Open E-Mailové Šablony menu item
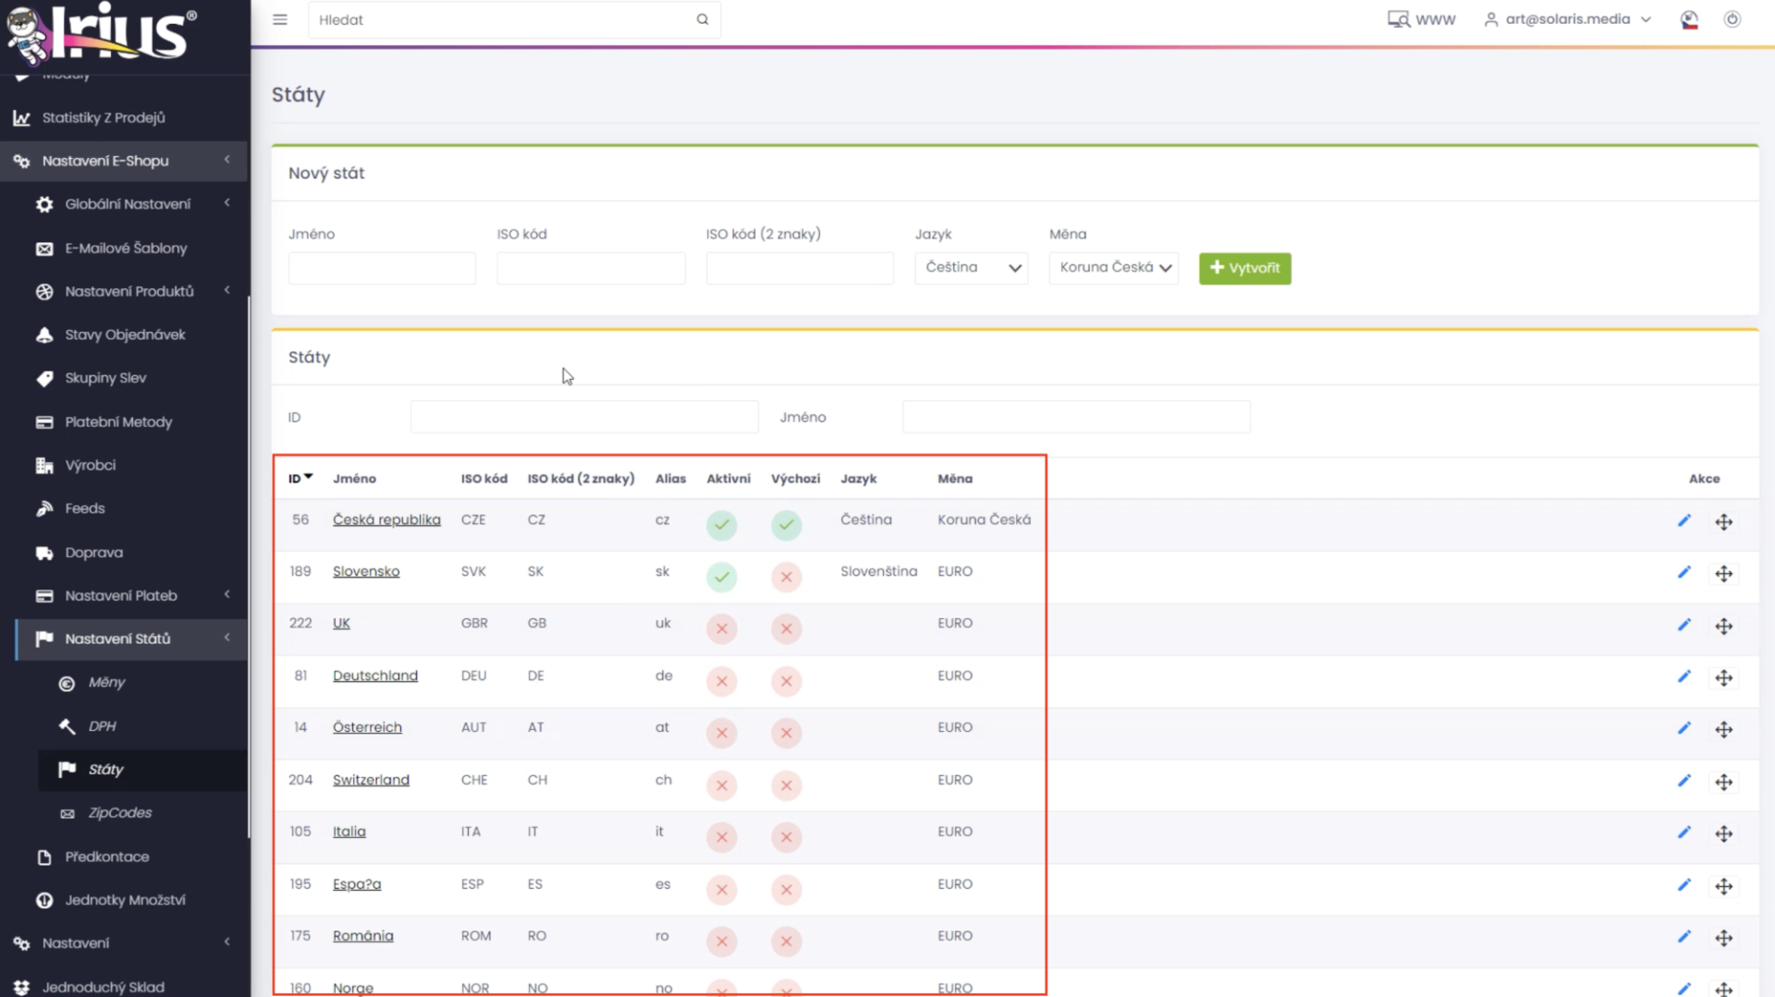The width and height of the screenshot is (1775, 997). 126,248
